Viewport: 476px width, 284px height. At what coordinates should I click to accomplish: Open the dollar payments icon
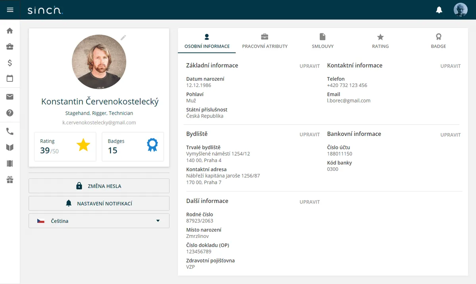click(10, 63)
